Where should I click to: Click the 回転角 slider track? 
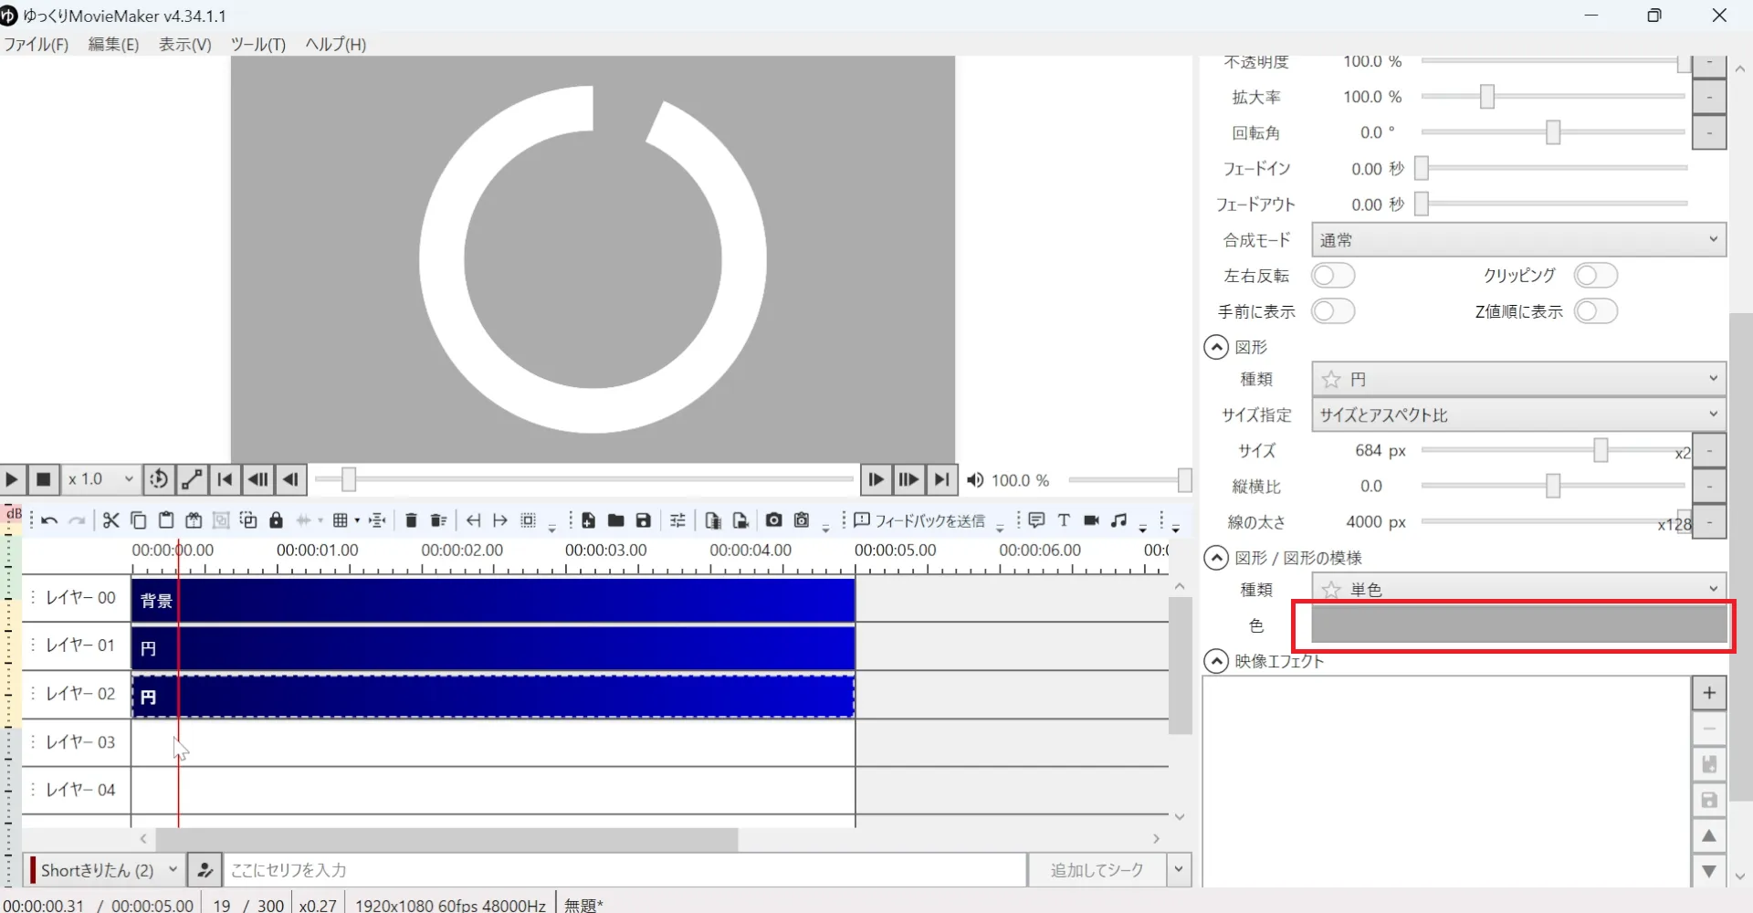(1552, 131)
